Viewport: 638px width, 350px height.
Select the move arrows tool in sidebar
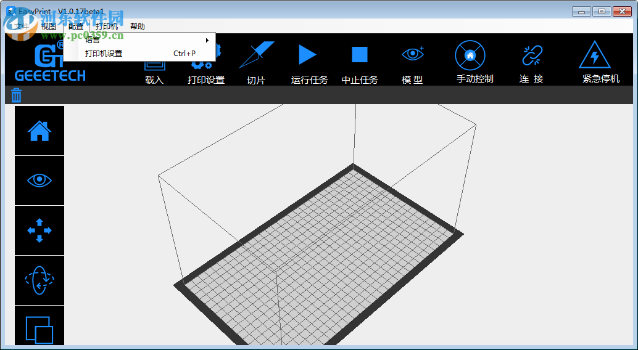coord(39,230)
